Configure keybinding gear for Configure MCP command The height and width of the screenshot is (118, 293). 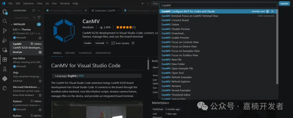coord(267,11)
